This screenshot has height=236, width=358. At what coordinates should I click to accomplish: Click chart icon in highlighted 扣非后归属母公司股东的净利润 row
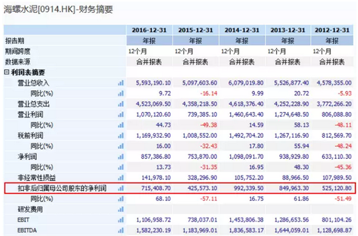pos(121,188)
